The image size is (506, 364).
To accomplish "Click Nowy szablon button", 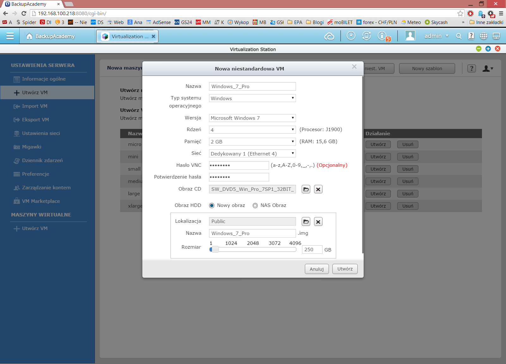I will (427, 68).
